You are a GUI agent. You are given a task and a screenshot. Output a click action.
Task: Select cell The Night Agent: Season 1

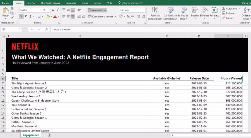[x=80, y=83]
